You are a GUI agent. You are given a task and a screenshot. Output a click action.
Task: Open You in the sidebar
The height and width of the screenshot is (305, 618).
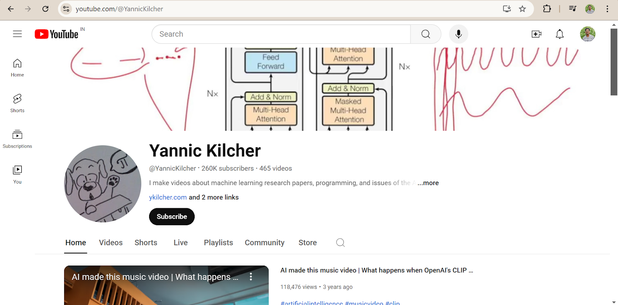point(17,175)
